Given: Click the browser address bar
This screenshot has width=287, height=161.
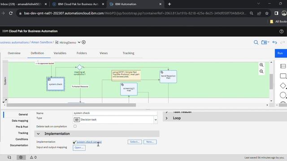Looking at the screenshot, I should pyautogui.click(x=135, y=13).
